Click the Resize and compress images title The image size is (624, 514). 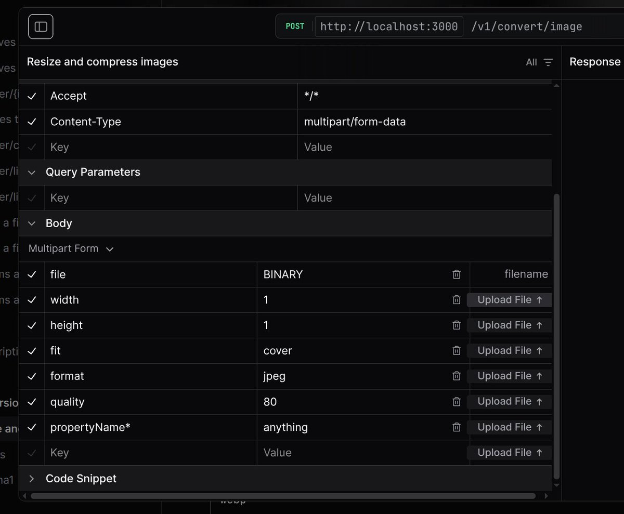click(102, 62)
